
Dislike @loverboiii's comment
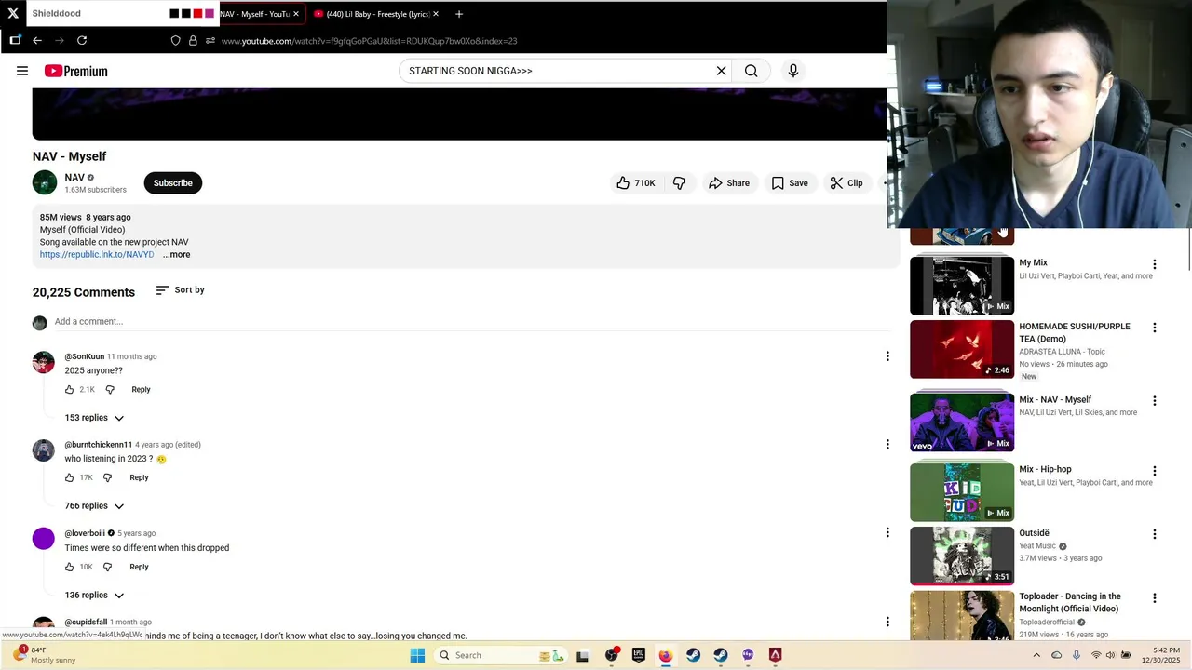point(107,568)
